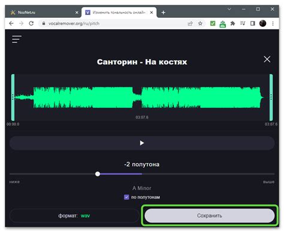The height and width of the screenshot is (232, 284).
Task: Play the audio track
Action: [142, 143]
